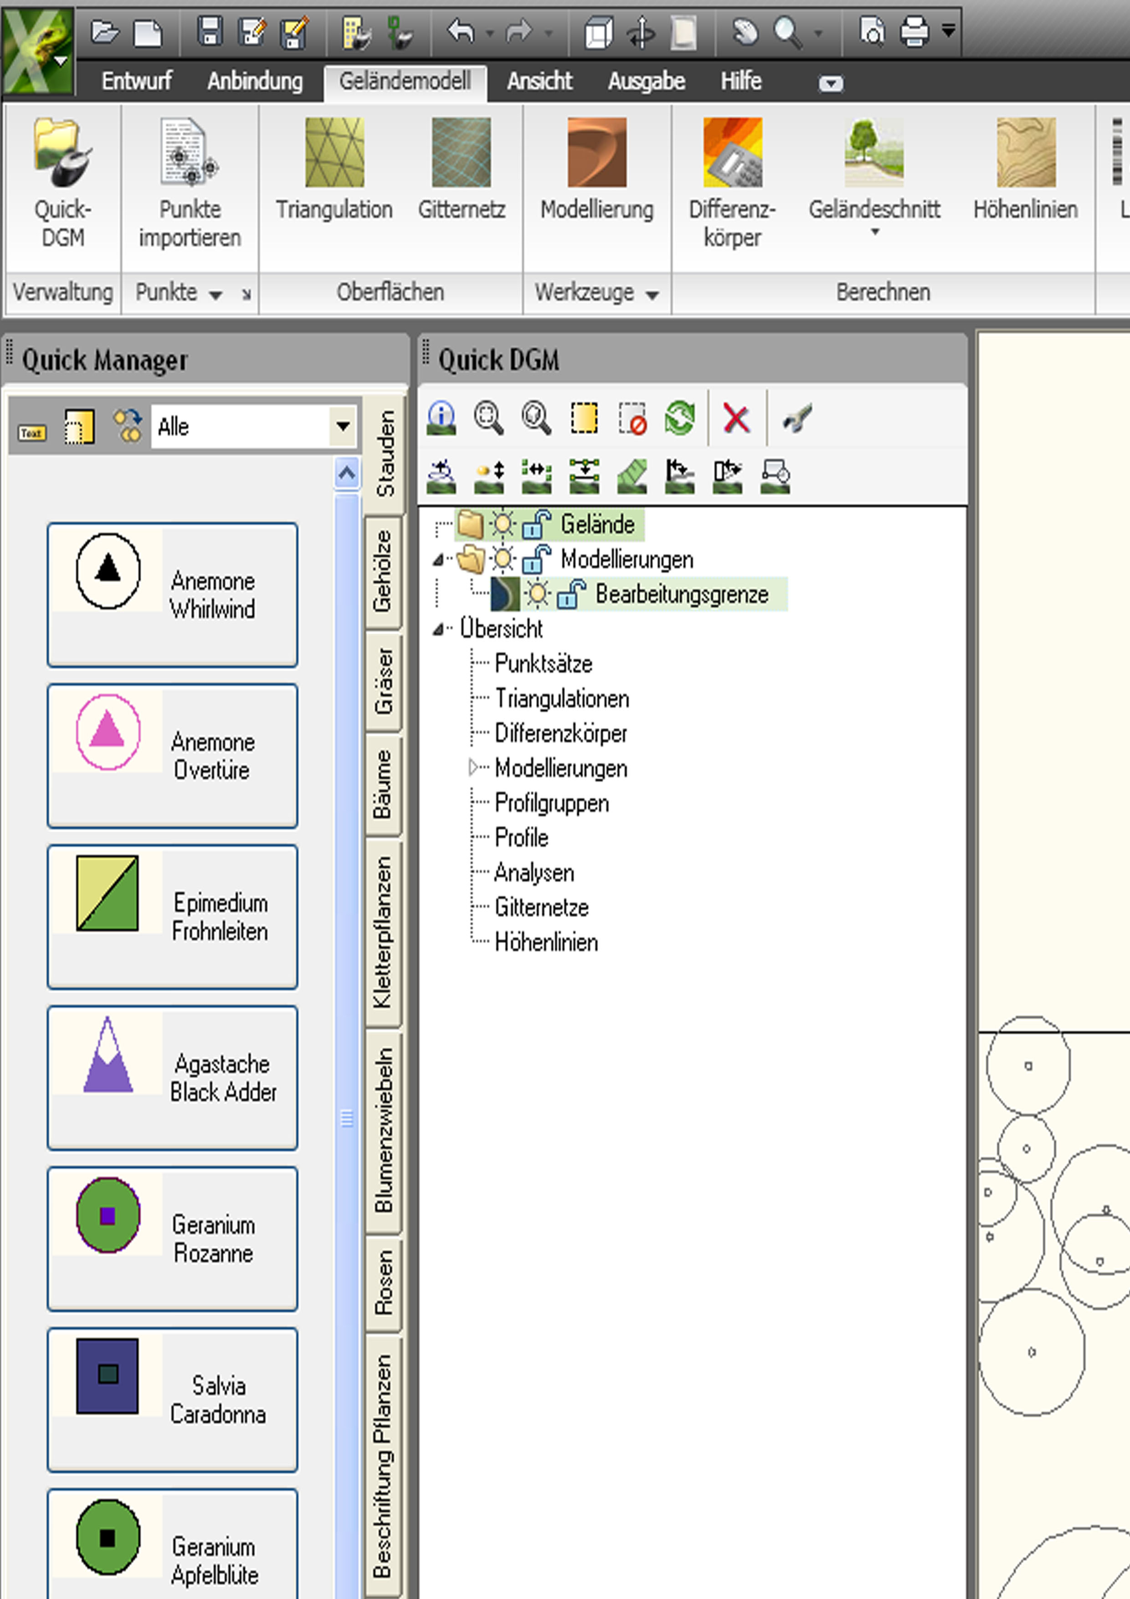Toggle sun visibility for Modellierungen folder
This screenshot has width=1130, height=1599.
[x=503, y=558]
